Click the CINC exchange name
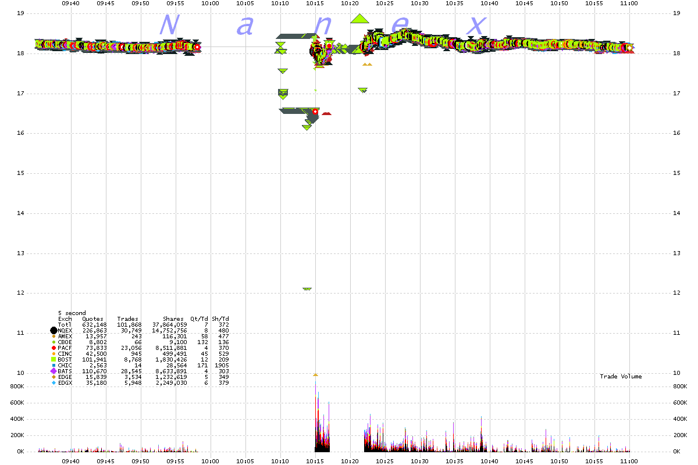The image size is (698, 465). point(65,354)
